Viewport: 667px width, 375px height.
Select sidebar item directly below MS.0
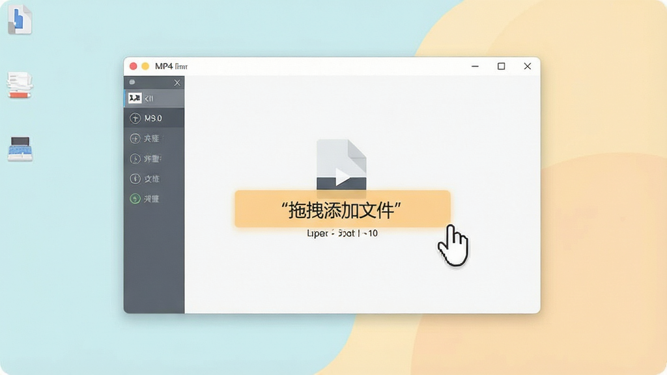pyautogui.click(x=154, y=138)
